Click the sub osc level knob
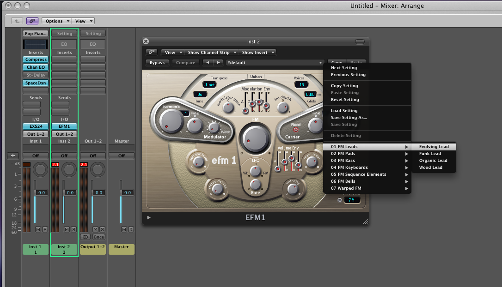The image size is (502, 287). point(198,162)
